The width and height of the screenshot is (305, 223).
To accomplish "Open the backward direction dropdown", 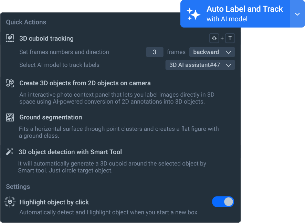I will (x=212, y=52).
